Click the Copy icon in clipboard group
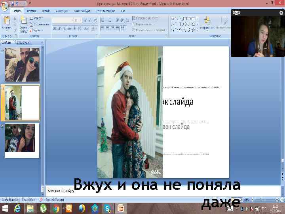 pyautogui.click(x=15, y=24)
